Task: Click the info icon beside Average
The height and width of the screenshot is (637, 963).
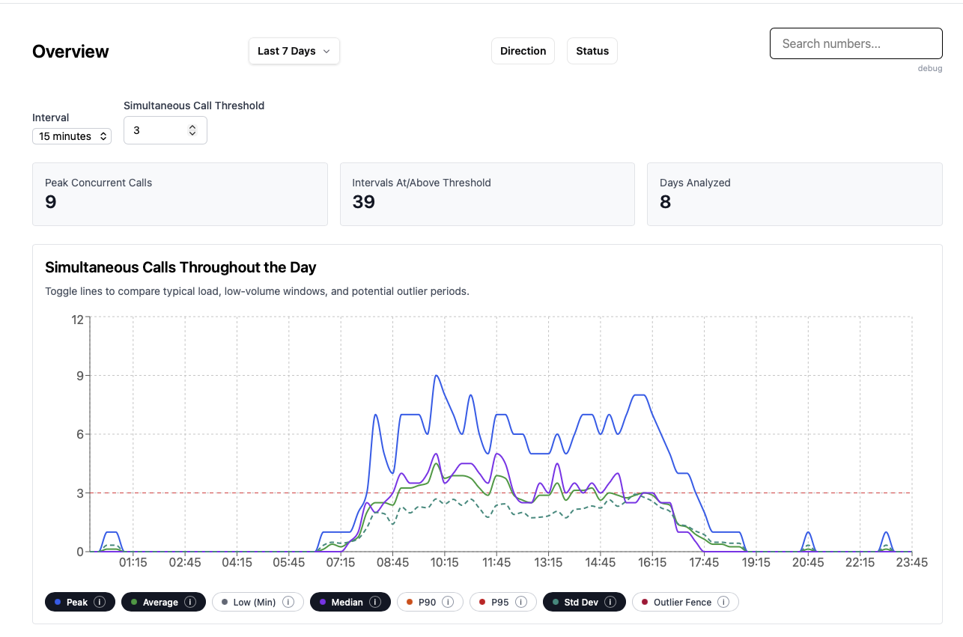Action: tap(190, 602)
